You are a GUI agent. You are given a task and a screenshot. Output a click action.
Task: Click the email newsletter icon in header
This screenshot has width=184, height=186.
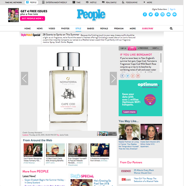tap(174, 15)
